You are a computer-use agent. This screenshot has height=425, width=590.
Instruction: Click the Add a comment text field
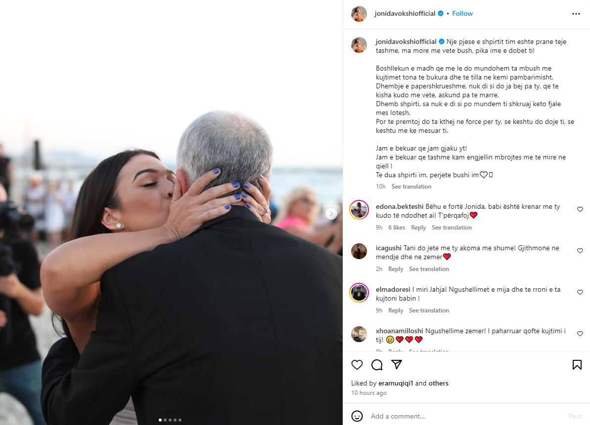466,416
